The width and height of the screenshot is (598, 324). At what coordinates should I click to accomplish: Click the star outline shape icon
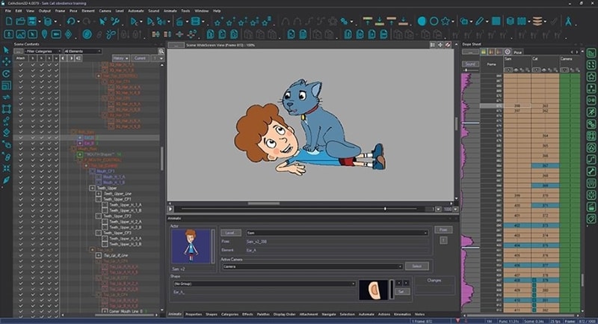point(446,21)
